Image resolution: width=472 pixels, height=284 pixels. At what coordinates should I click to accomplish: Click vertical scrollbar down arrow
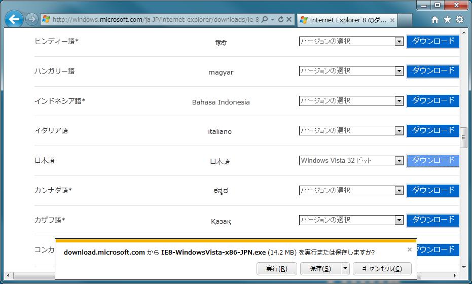[x=463, y=267]
